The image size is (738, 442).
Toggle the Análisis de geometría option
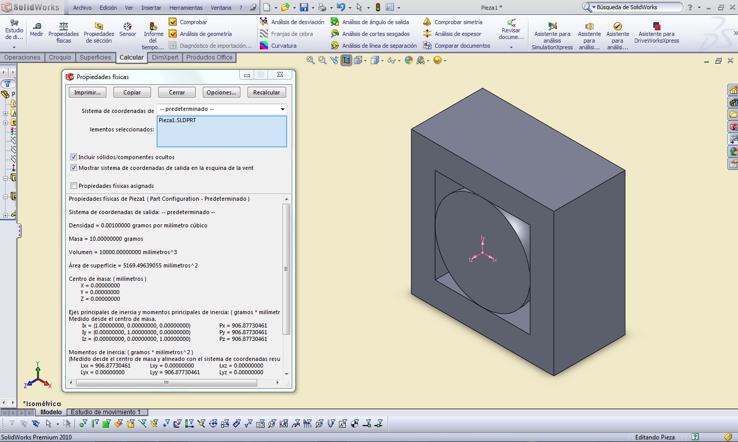200,34
